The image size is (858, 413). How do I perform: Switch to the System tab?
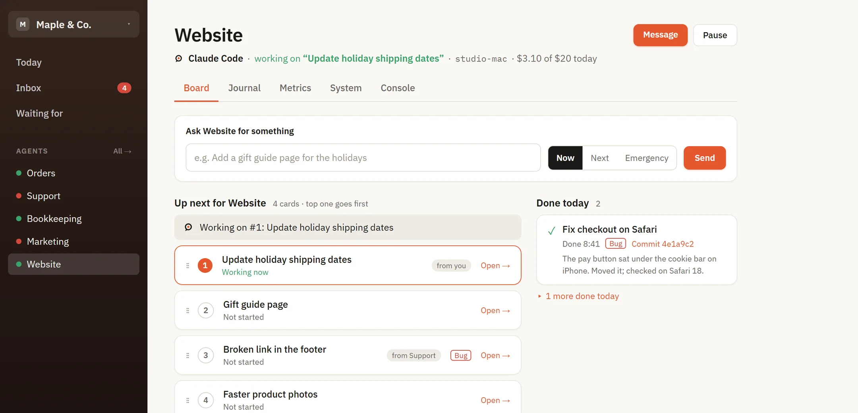[x=346, y=88]
